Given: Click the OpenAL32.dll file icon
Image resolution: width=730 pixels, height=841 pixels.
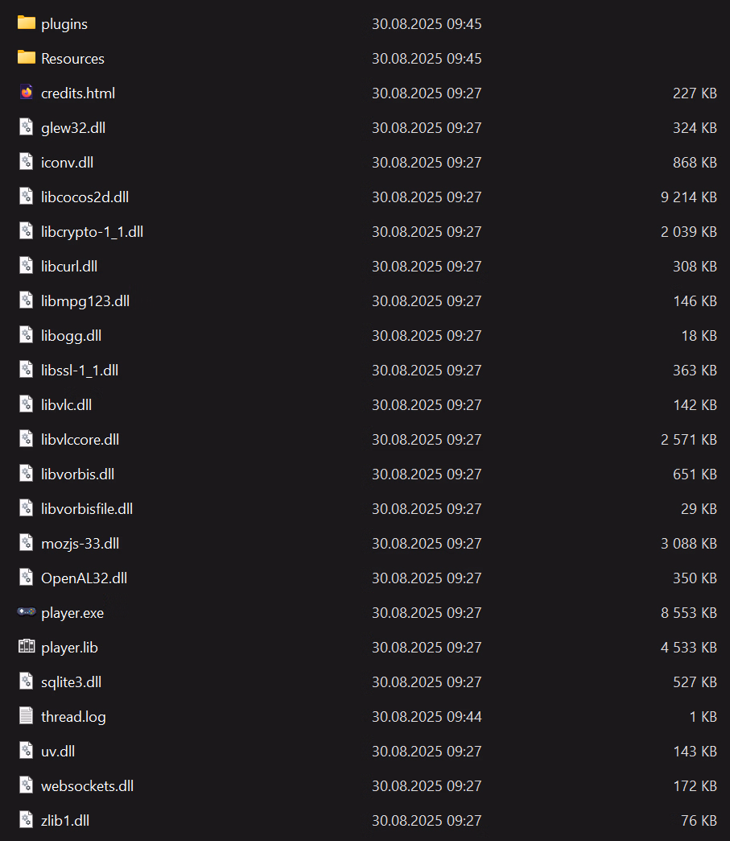Looking at the screenshot, I should pos(27,578).
